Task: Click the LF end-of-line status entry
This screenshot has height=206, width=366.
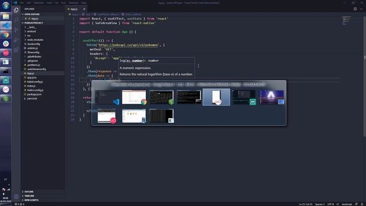Action: [337, 204]
